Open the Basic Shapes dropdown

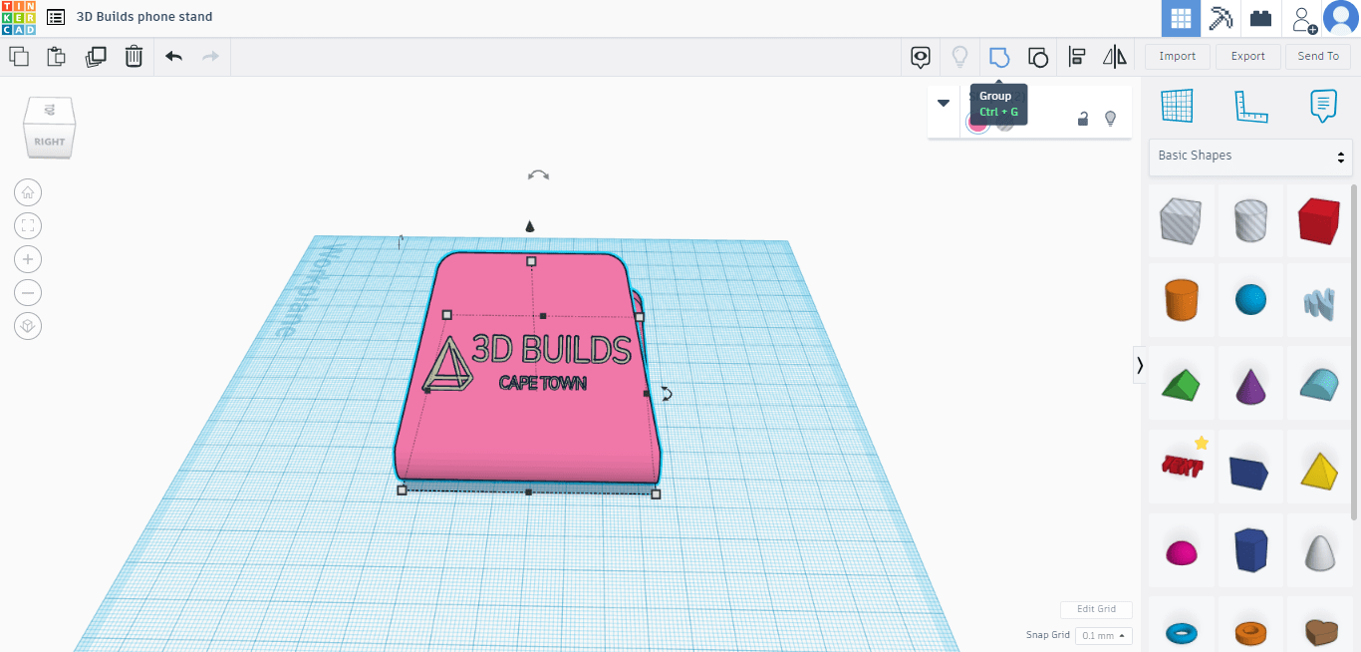click(x=1250, y=157)
